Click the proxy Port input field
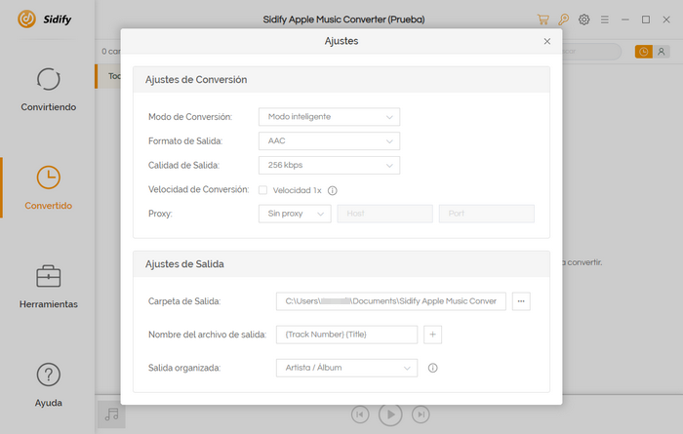The height and width of the screenshot is (434, 683). (x=487, y=214)
